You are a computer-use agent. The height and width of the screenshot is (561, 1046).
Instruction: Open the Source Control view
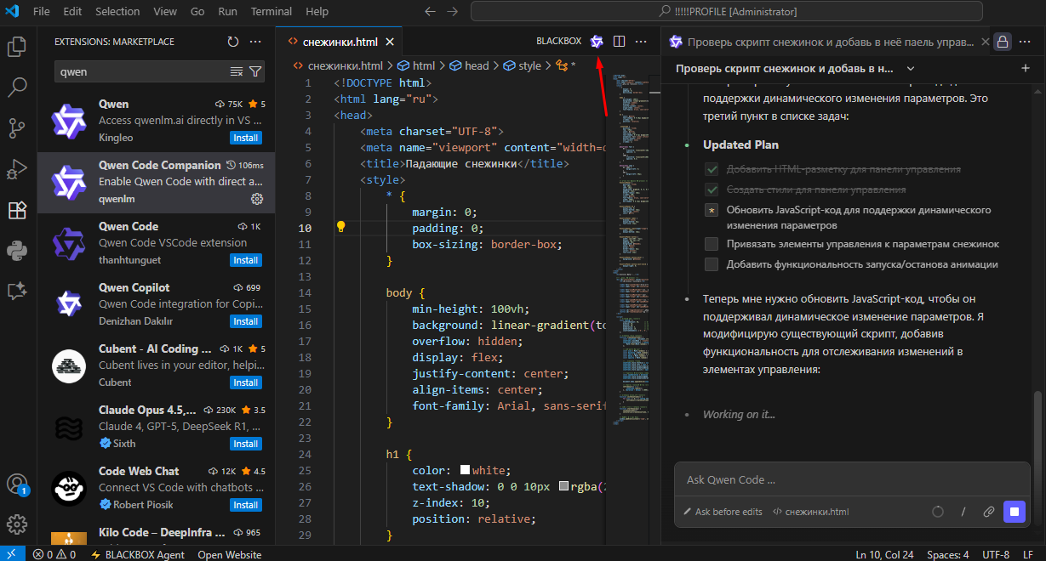tap(17, 127)
